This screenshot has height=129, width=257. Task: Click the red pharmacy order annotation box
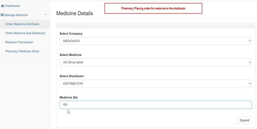coord(153,8)
